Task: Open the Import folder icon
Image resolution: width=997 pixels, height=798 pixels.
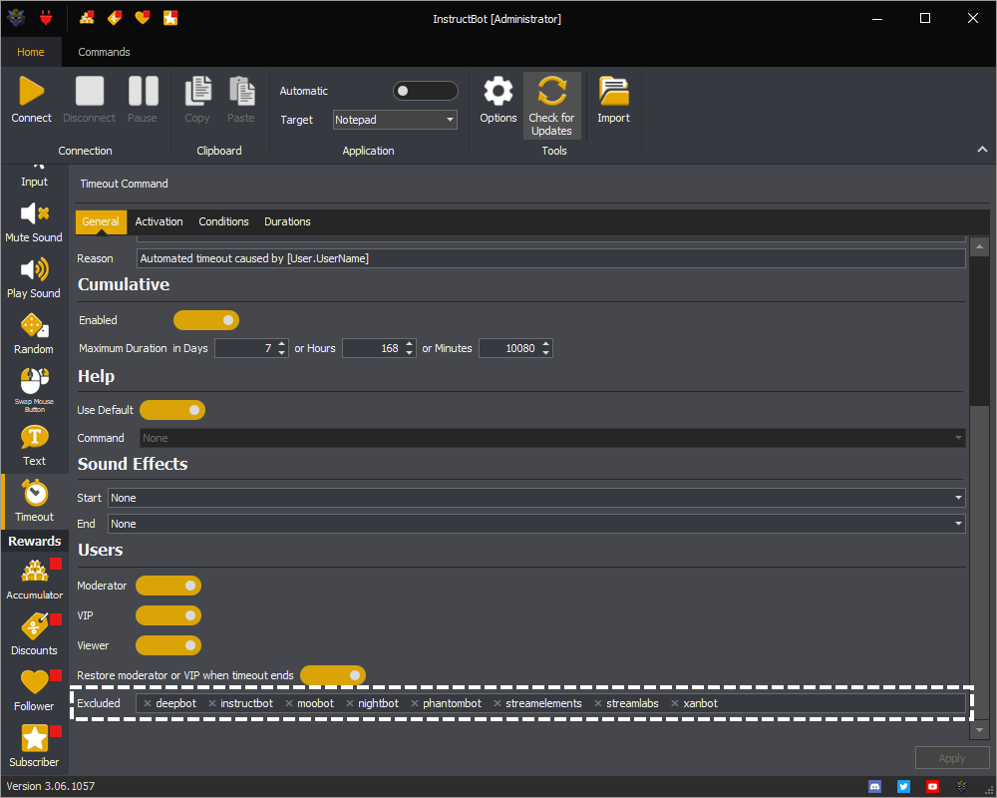Action: [613, 91]
